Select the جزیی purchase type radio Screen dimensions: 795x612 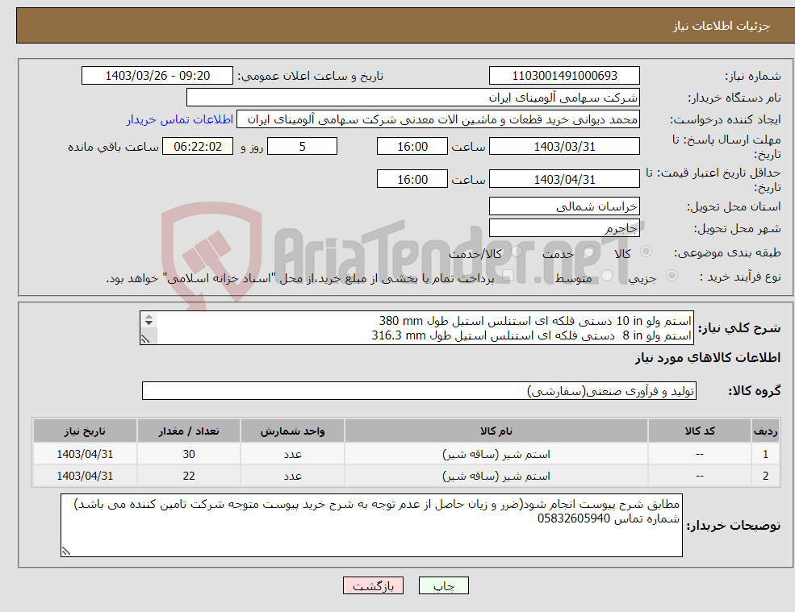[672, 276]
